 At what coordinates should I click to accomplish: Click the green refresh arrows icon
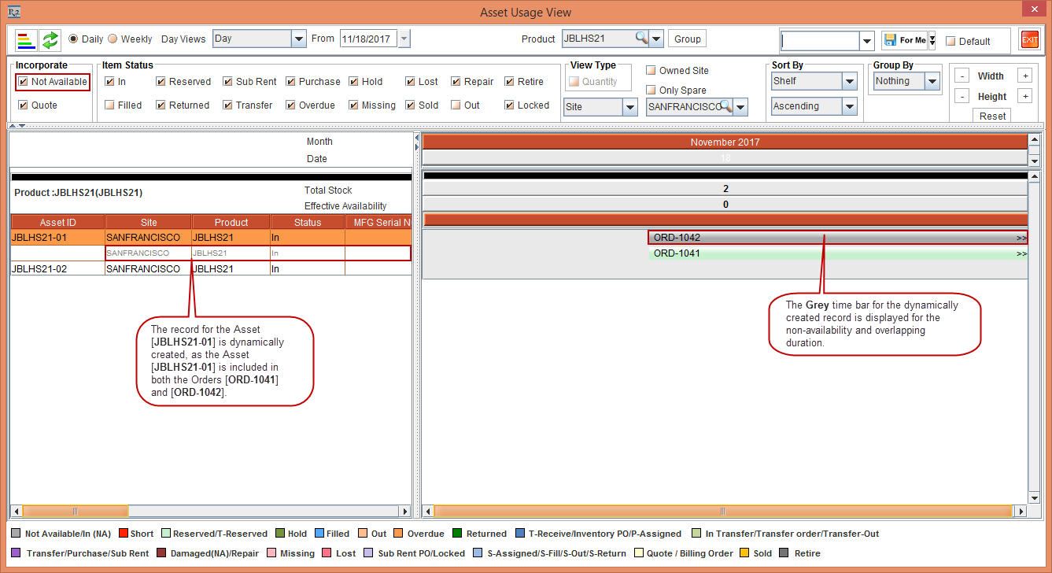[x=50, y=39]
